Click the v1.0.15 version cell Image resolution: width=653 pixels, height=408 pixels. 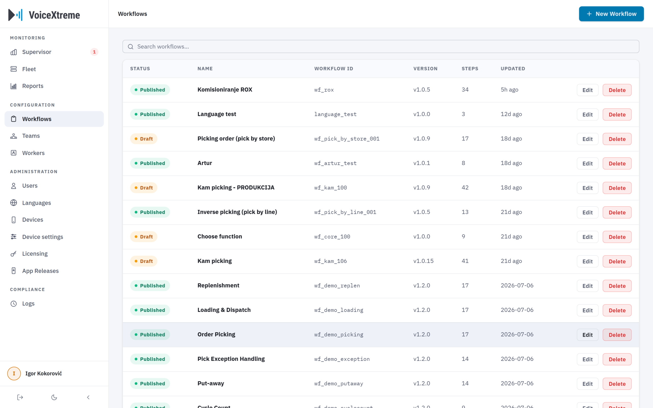(x=423, y=261)
